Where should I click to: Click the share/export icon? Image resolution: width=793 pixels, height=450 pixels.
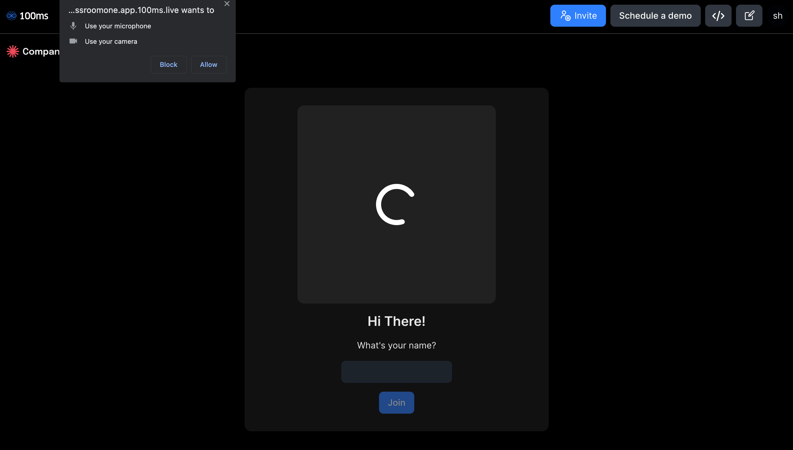coord(749,15)
